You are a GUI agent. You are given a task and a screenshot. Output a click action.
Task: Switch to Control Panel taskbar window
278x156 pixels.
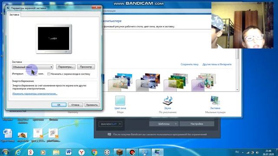click(x=145, y=152)
